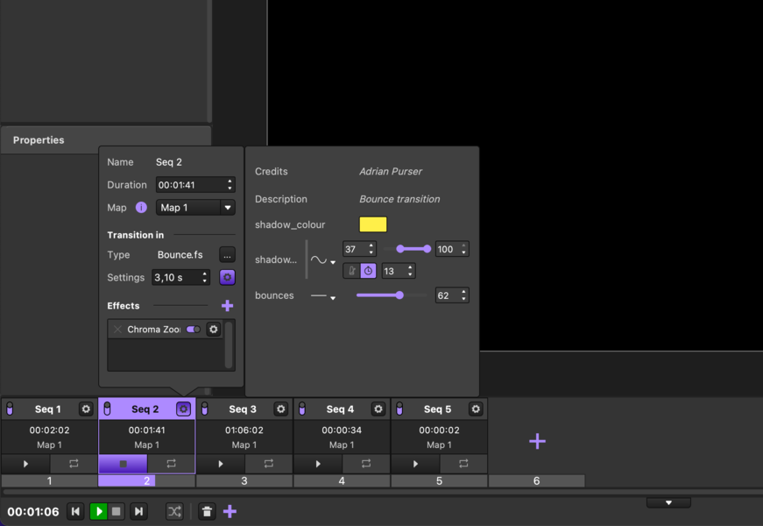
Task: Add a new effect with plus
Action: (227, 305)
